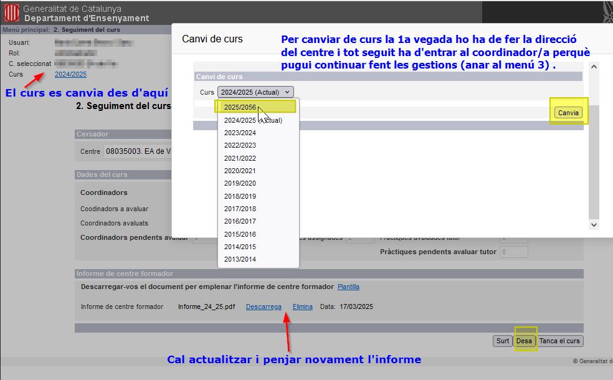Select 2016/2017 from the dropdown list
Screen dimensions: 613x380
point(240,221)
